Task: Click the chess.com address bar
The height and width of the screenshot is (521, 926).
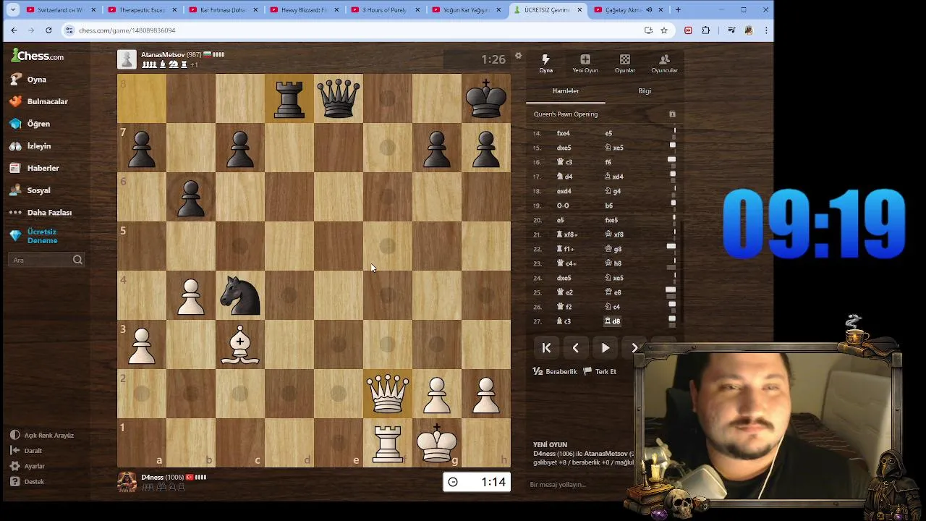Action: coord(354,30)
